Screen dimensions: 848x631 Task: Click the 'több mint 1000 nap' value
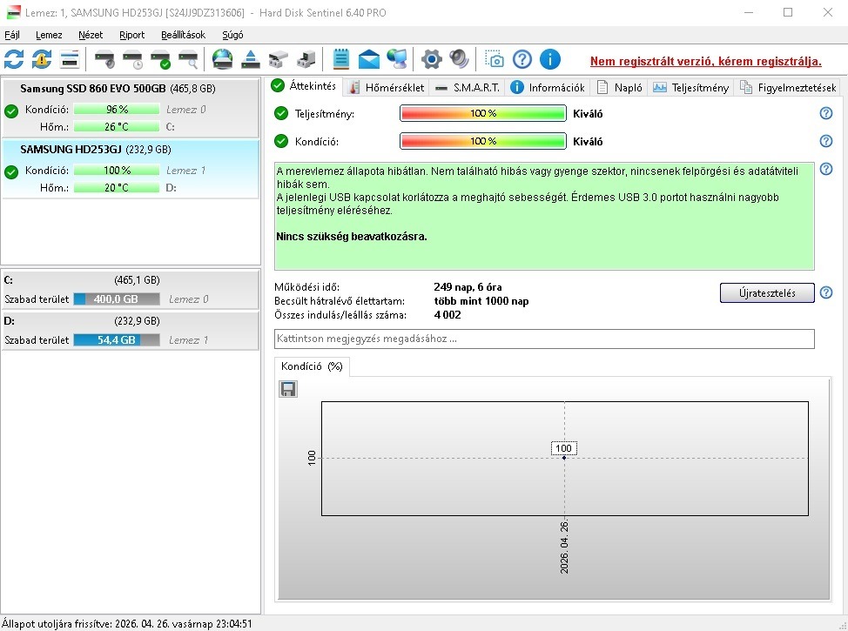(x=481, y=301)
